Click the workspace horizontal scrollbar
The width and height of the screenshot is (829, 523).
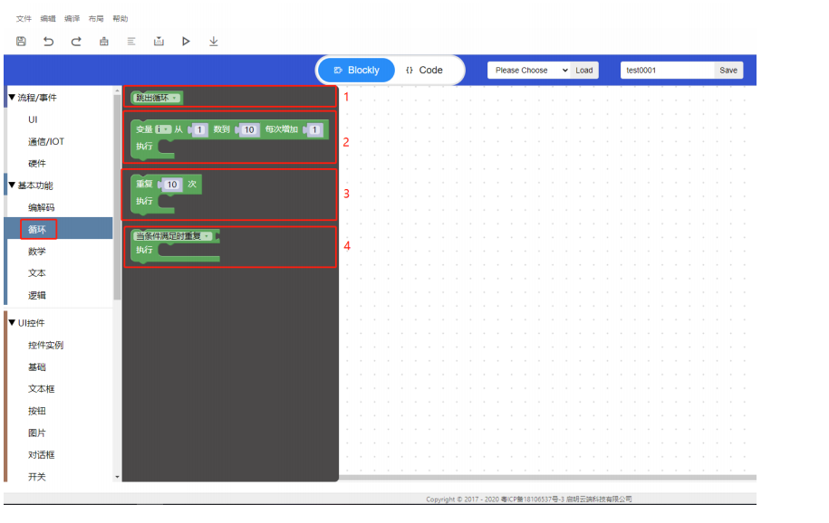[547, 478]
